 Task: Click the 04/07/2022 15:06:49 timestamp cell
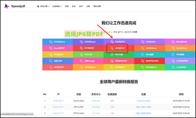pos(181,113)
